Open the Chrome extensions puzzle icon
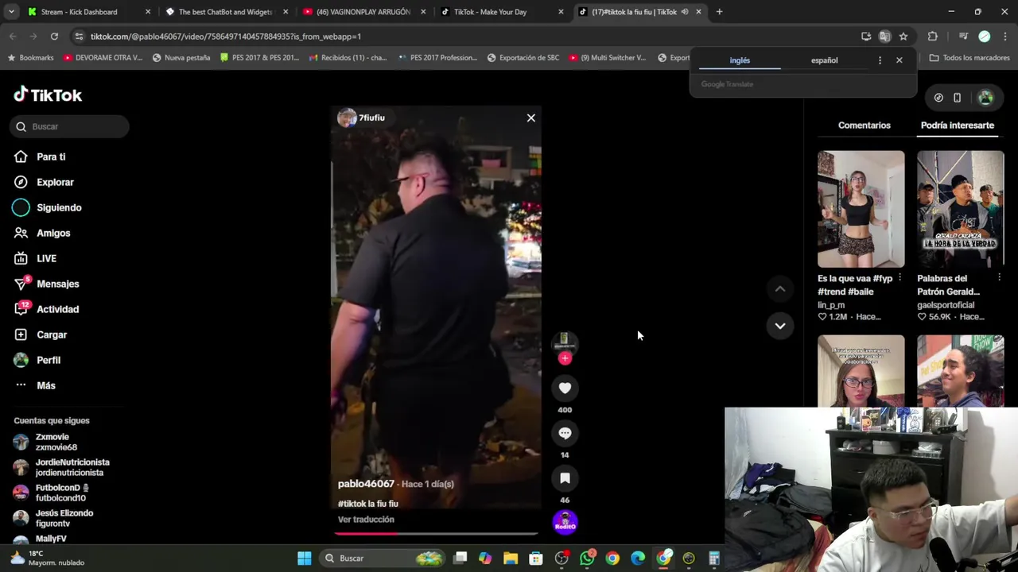The image size is (1018, 572). click(933, 37)
